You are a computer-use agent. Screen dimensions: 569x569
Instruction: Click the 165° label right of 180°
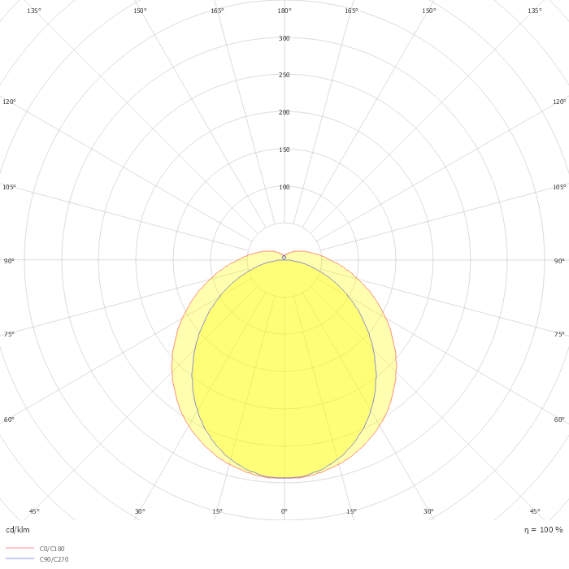(351, 11)
